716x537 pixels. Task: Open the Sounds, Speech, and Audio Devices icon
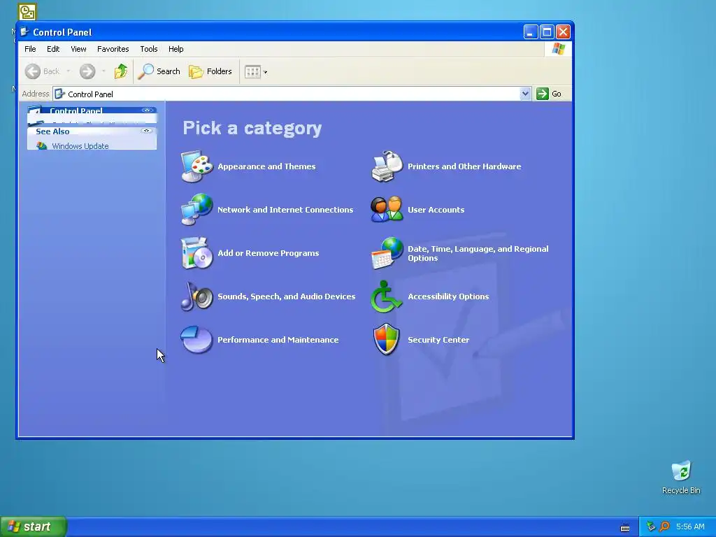point(196,296)
